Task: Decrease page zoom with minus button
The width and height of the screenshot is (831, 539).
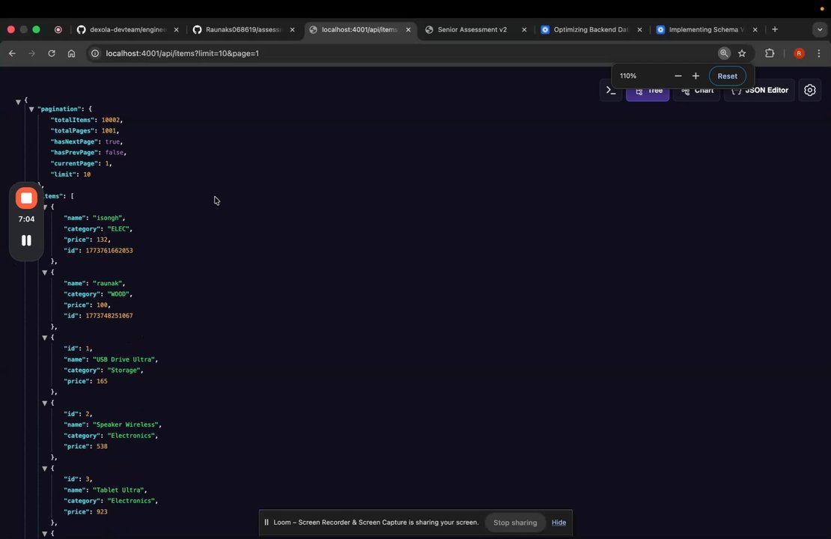Action: click(678, 76)
